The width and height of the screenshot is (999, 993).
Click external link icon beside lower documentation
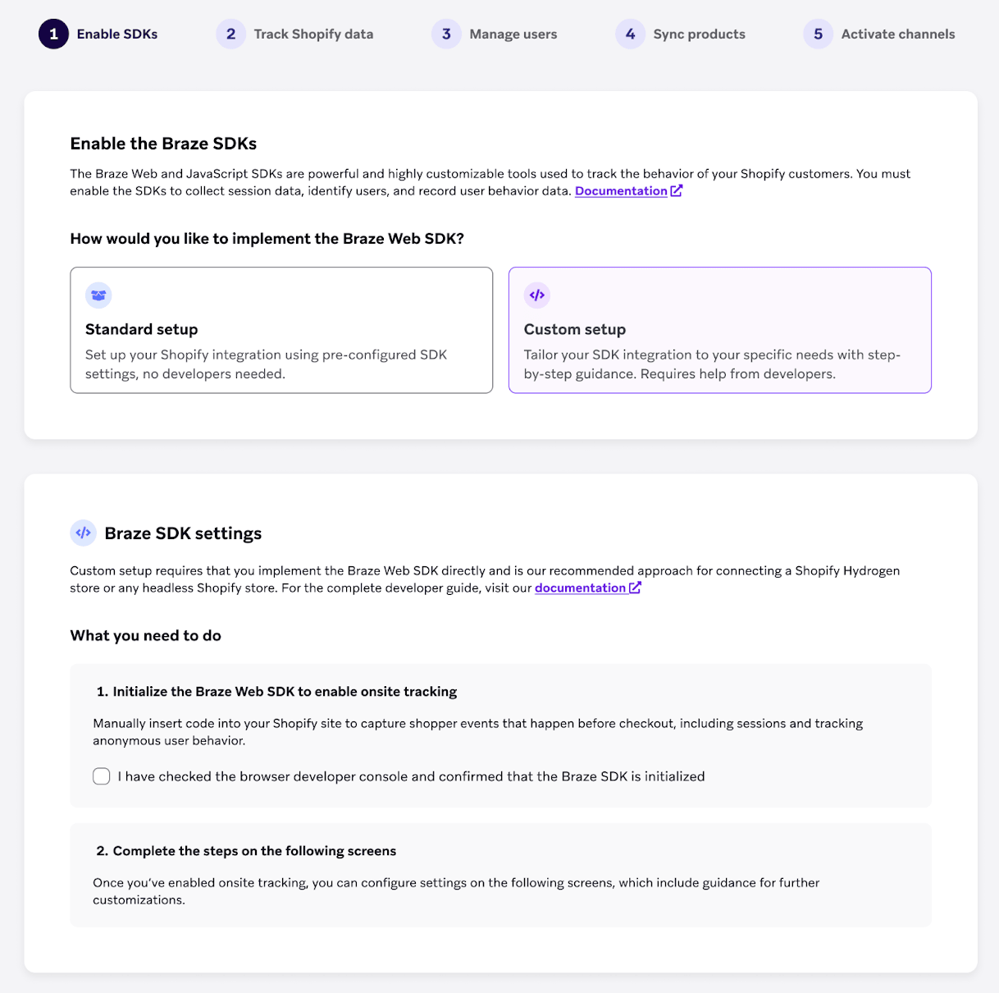(x=635, y=588)
